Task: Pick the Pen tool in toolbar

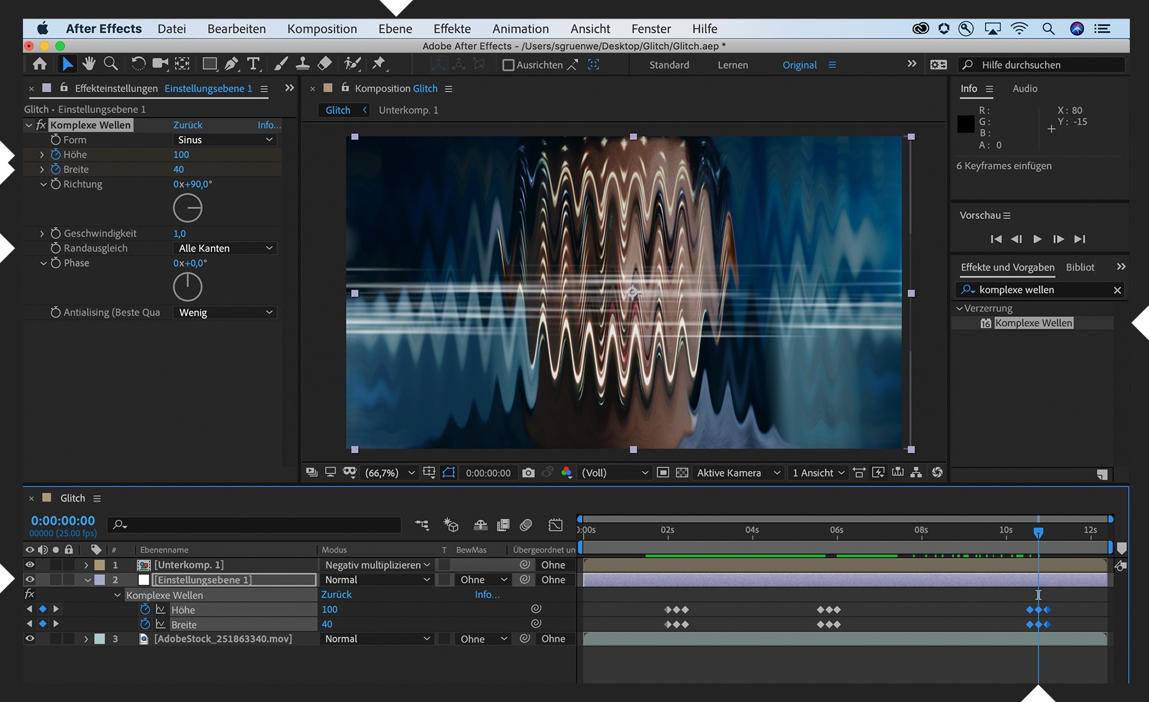Action: [x=232, y=64]
